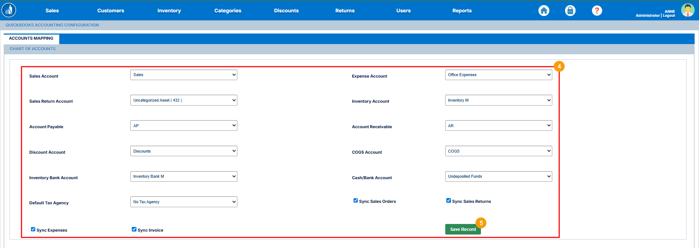
Task: Click the Save Record button
Action: click(462, 229)
